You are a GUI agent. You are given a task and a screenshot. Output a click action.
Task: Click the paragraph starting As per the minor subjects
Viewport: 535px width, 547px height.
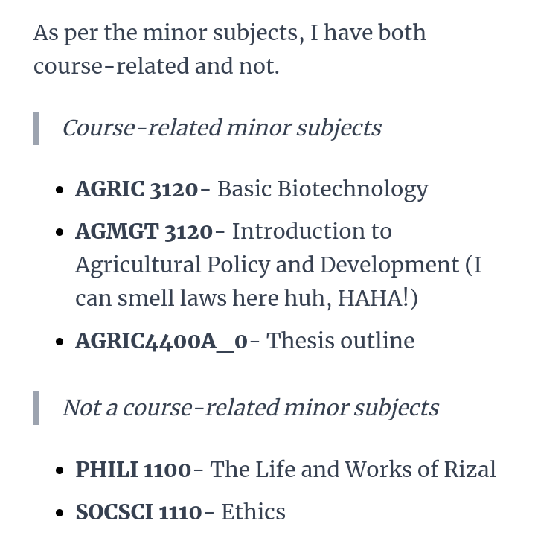(229, 49)
